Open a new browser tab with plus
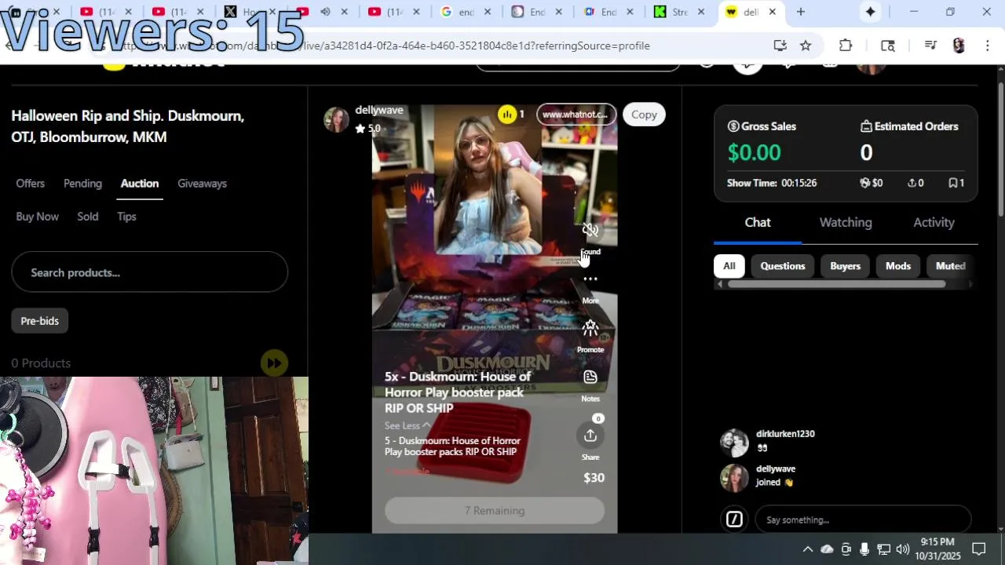Viewport: 1005px width, 565px height. click(x=801, y=12)
